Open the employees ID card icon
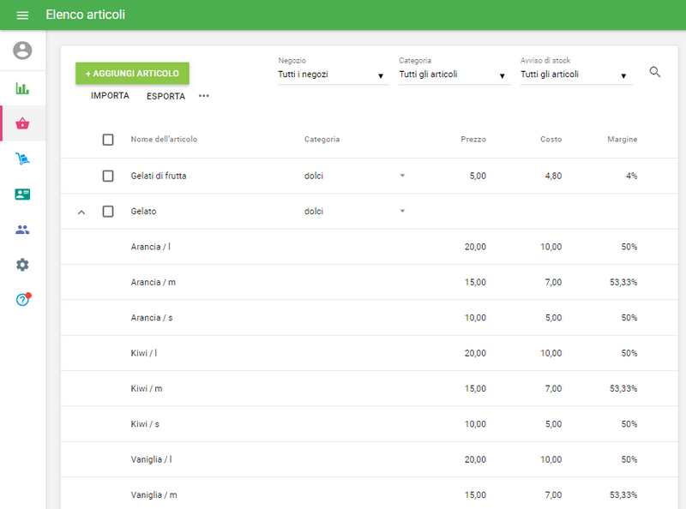 pos(22,195)
